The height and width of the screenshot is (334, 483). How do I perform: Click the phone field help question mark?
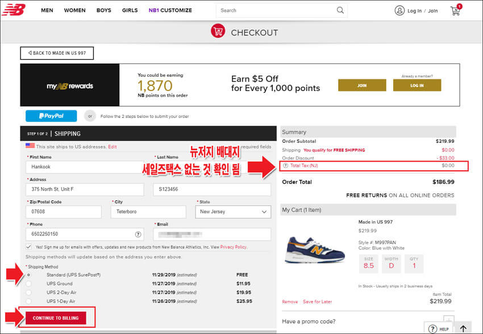tap(138, 234)
